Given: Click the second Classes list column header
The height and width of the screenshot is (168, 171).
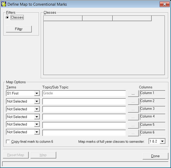Looking at the screenshot, I should tap(97, 18).
